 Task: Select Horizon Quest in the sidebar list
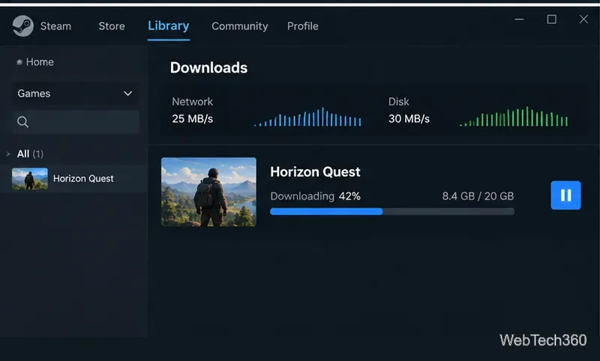click(73, 178)
